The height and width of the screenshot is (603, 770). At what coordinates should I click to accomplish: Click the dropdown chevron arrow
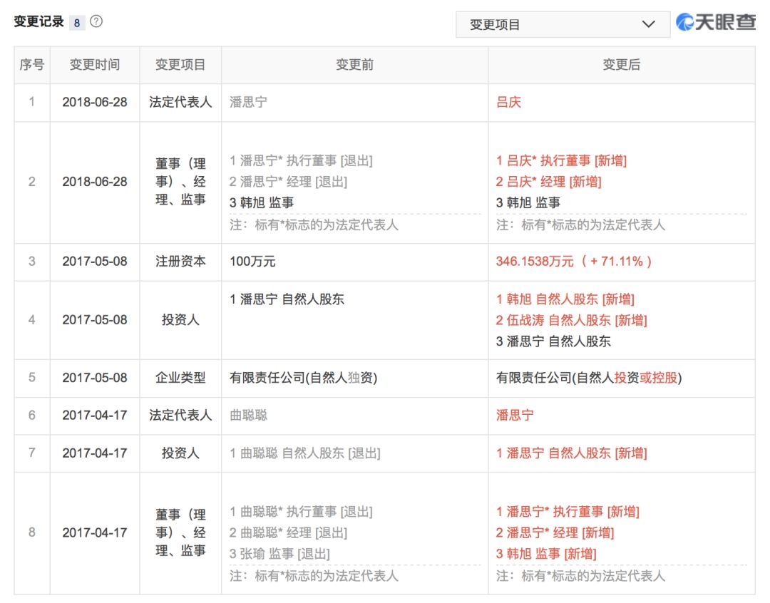[648, 24]
